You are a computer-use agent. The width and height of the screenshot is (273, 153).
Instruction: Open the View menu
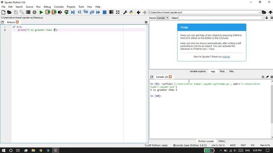(90, 7)
